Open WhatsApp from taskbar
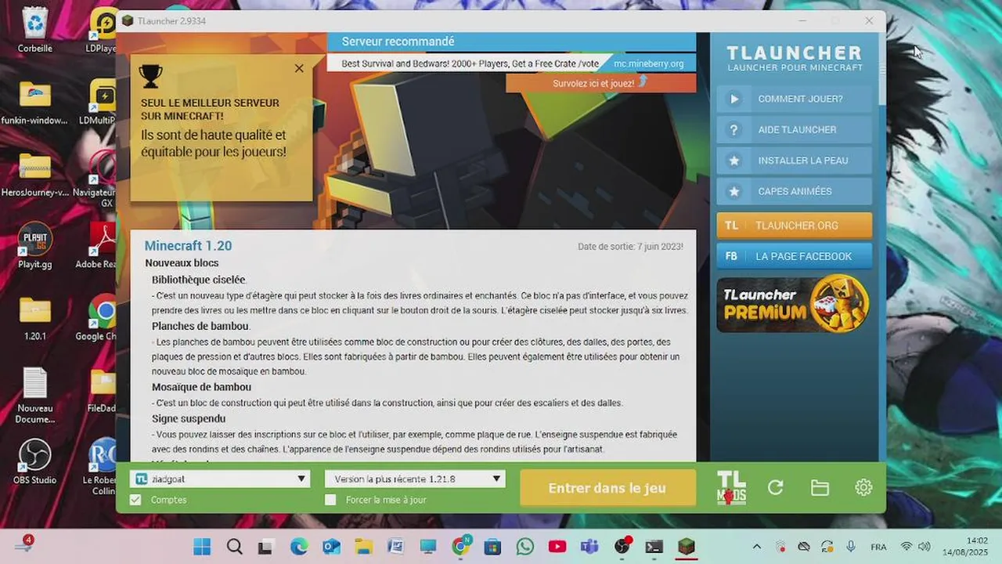Viewport: 1002px width, 564px height. tap(525, 547)
